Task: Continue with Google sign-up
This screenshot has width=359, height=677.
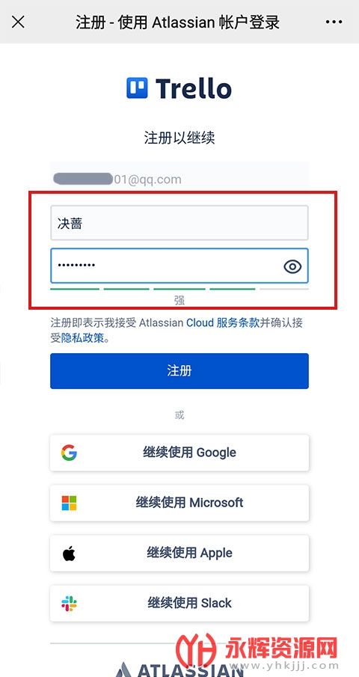Action: pos(179,453)
